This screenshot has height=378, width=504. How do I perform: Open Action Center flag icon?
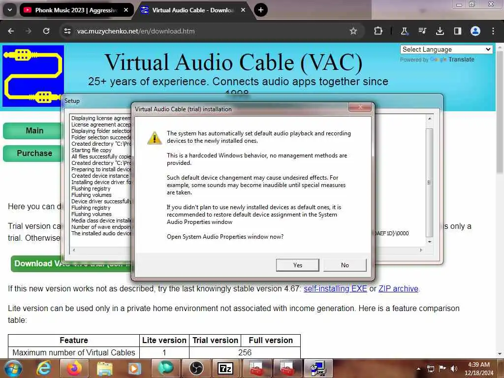(x=442, y=369)
